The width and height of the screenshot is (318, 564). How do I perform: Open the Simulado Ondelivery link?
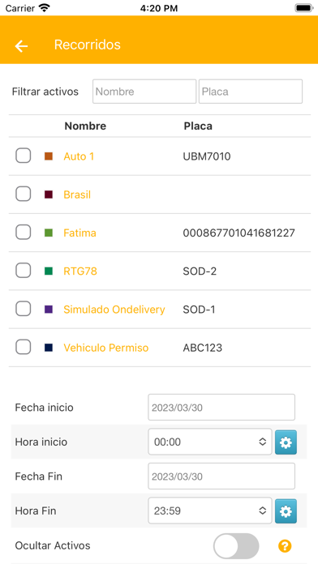coord(114,310)
